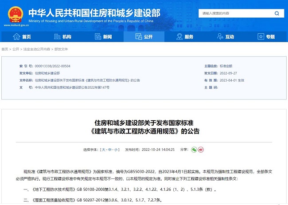This screenshot has height=205, width=288.
Task: Open the 首页 nav tab
Action: pyautogui.click(x=22, y=37)
